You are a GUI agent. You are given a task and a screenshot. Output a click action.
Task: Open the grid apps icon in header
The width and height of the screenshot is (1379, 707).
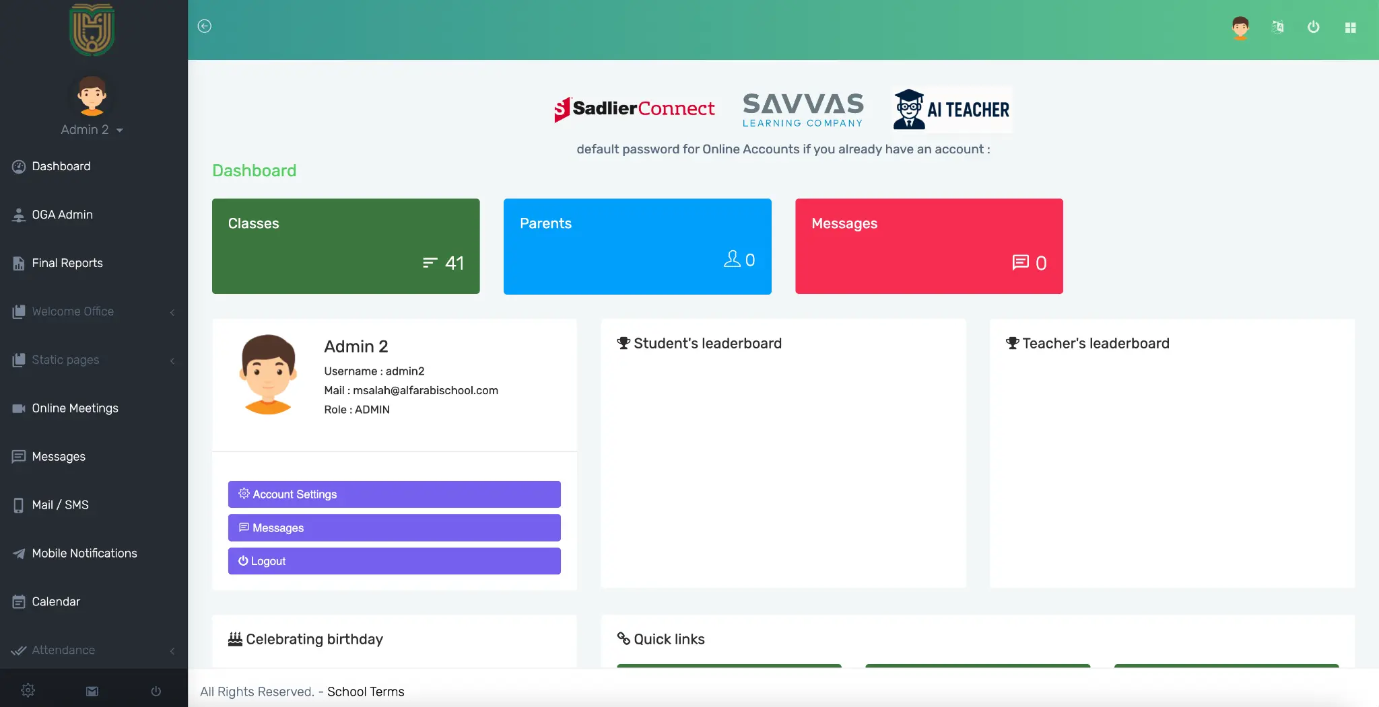pos(1350,28)
